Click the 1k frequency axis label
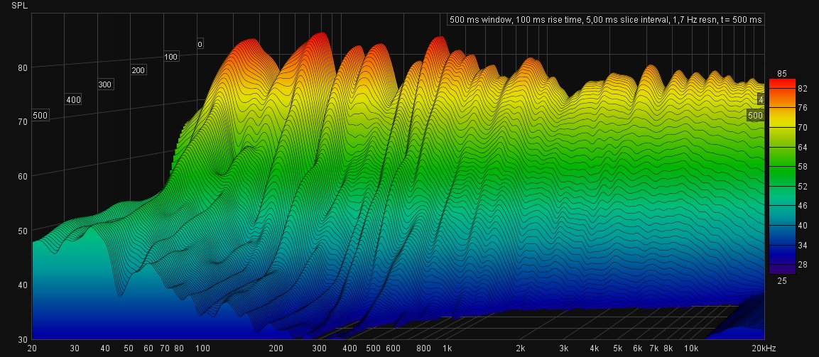 (447, 348)
